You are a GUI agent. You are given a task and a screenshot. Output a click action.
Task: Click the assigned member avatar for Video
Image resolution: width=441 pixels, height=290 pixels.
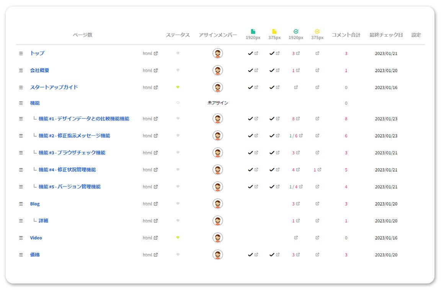point(218,238)
